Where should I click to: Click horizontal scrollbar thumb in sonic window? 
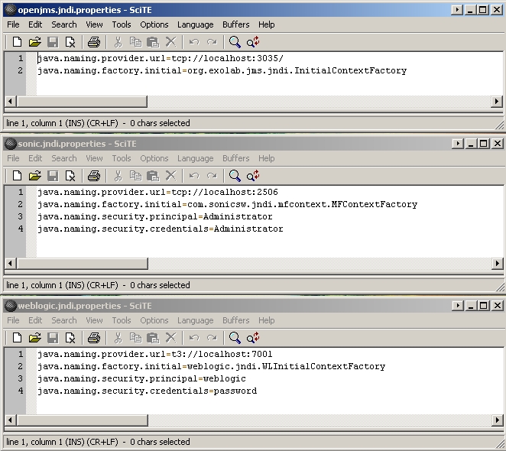(x=83, y=264)
